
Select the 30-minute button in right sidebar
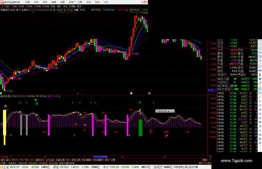(260, 110)
